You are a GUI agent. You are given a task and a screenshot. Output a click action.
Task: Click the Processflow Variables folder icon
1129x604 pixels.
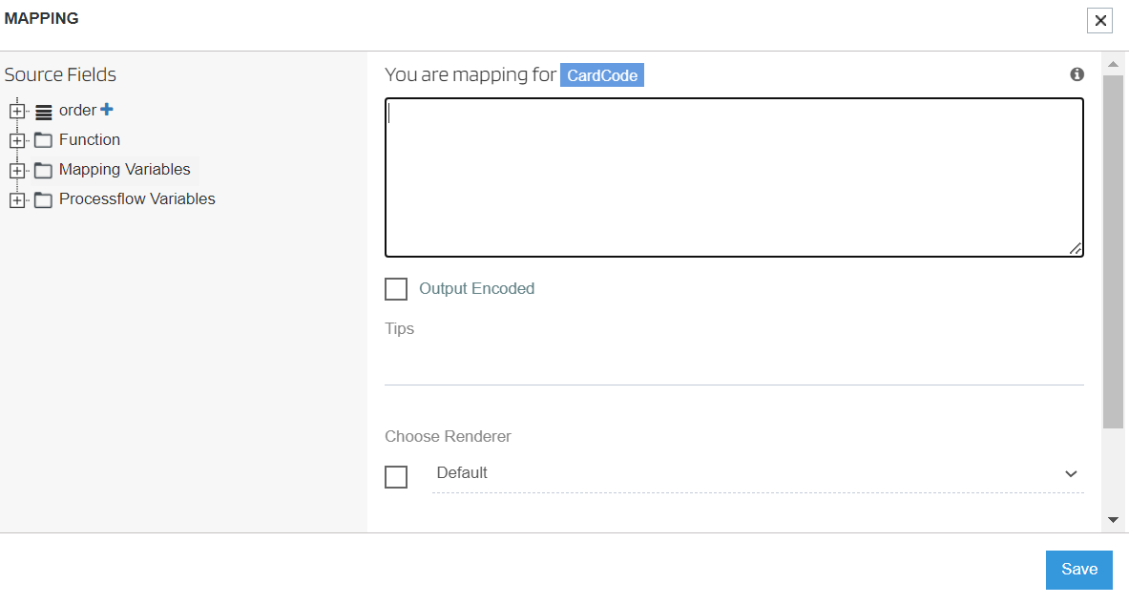(x=43, y=200)
